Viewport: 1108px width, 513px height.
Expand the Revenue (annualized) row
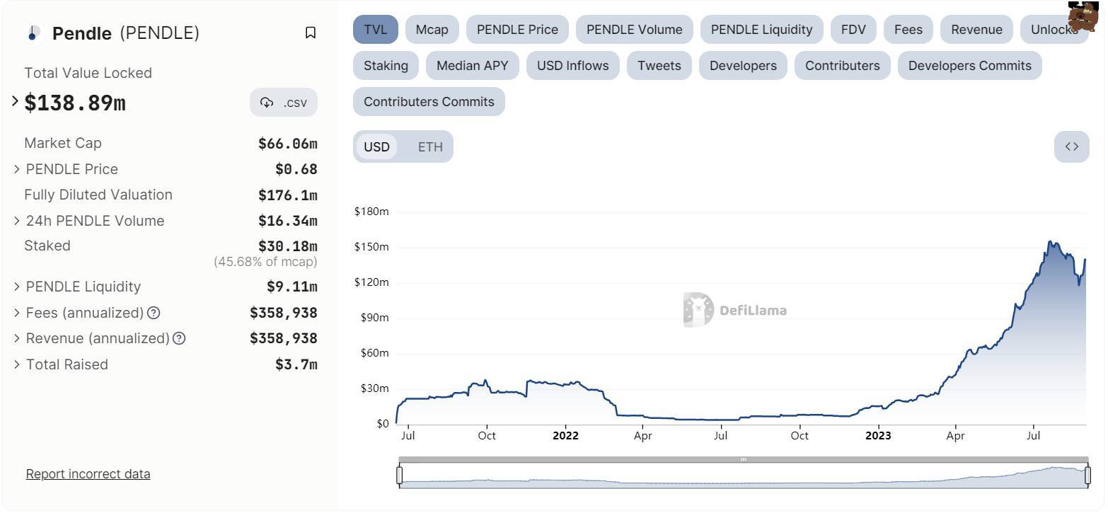(x=17, y=338)
